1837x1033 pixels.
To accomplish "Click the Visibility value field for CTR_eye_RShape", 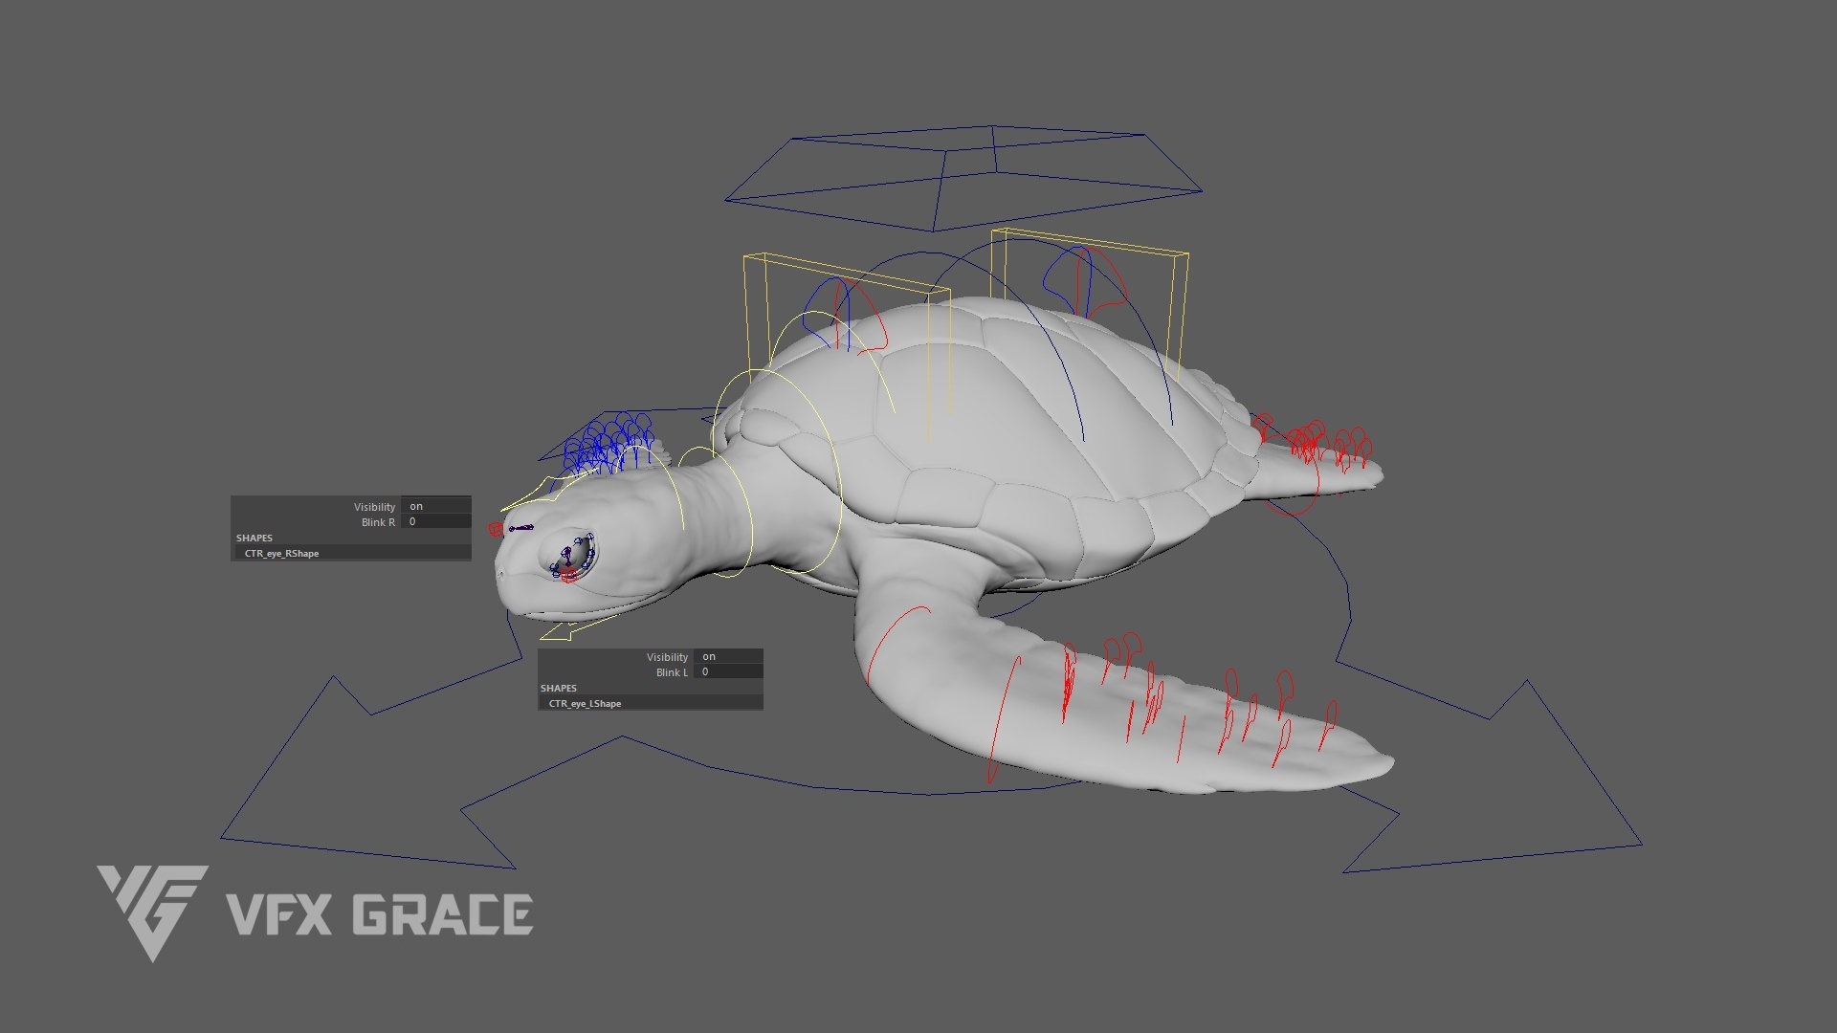I will (x=436, y=506).
